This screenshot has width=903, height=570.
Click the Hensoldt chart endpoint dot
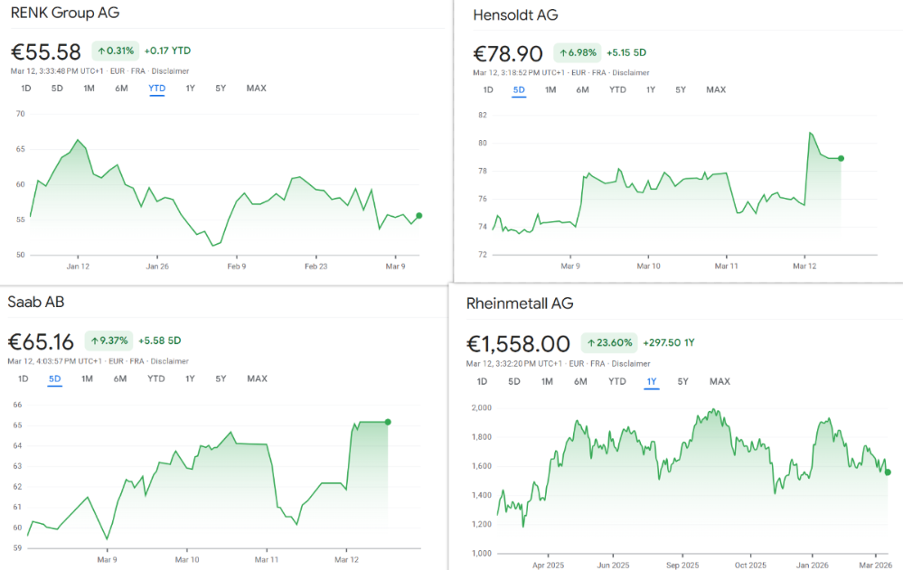(842, 158)
